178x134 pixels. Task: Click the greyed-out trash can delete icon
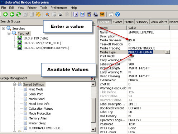tap(32, 14)
